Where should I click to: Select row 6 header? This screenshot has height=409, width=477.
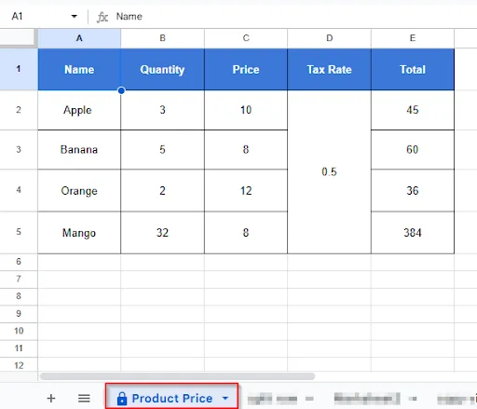tap(19, 262)
